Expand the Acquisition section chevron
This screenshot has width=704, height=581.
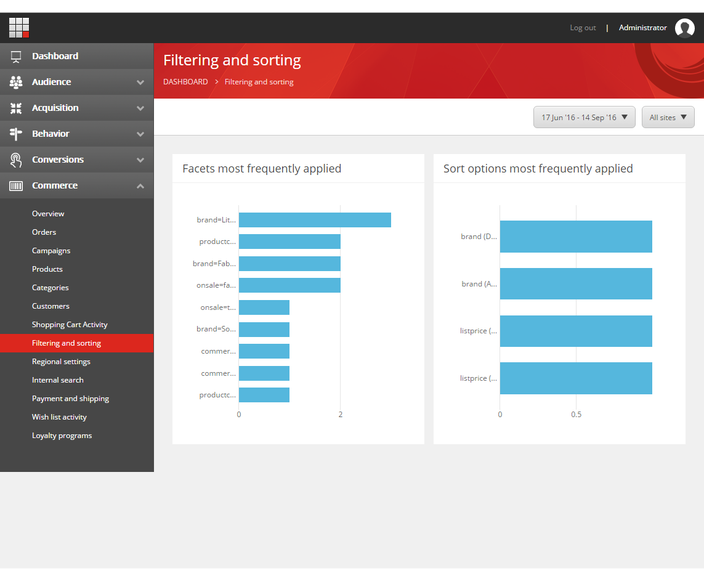140,108
